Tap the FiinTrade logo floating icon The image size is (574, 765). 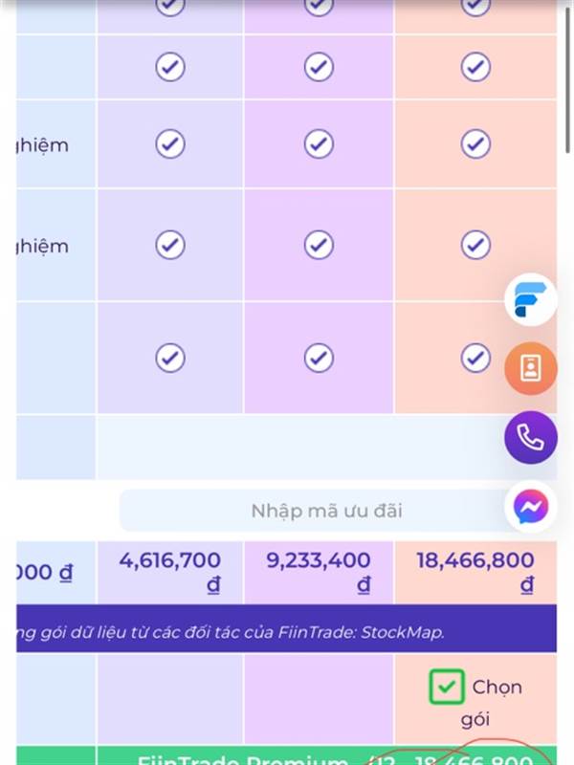click(x=531, y=299)
